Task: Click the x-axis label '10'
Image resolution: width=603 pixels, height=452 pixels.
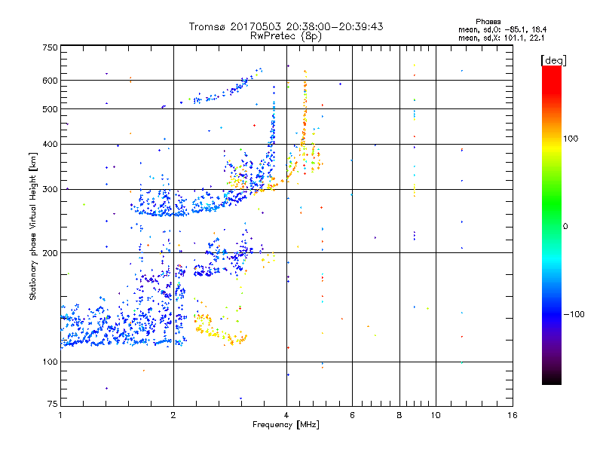Action: pyautogui.click(x=436, y=415)
